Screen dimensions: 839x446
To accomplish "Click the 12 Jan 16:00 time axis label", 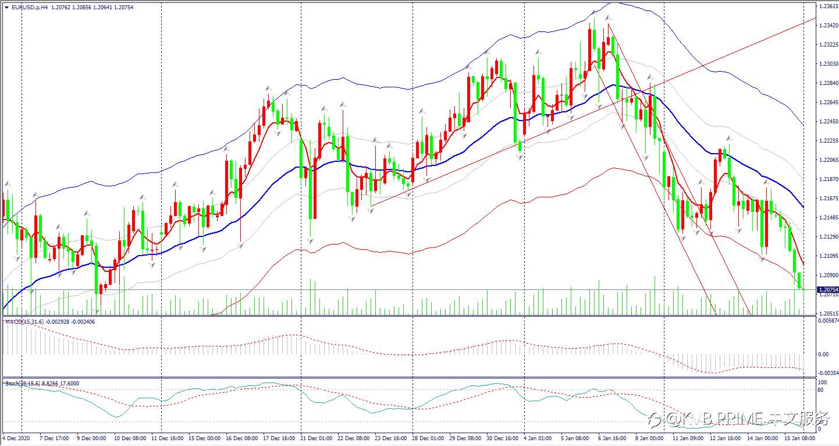I will click(725, 438).
